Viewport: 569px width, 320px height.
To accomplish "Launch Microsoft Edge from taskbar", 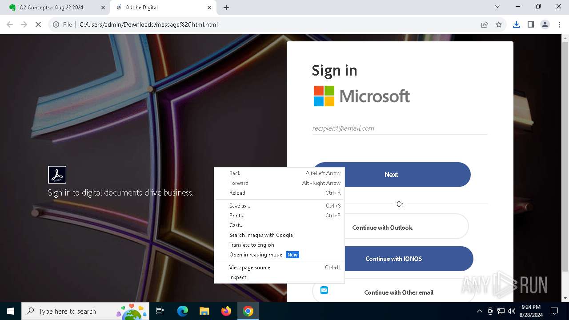I will (183, 311).
